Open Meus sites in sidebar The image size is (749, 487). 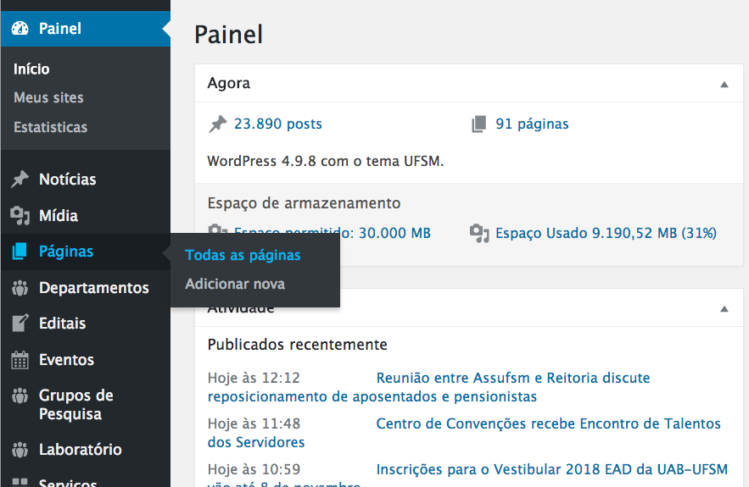tap(48, 97)
